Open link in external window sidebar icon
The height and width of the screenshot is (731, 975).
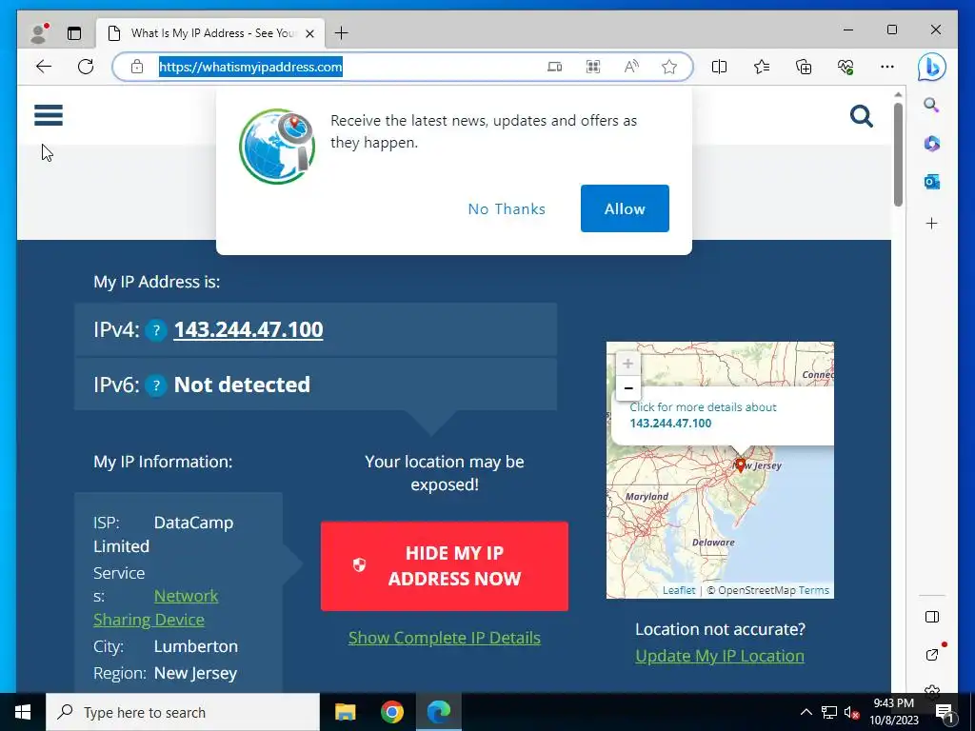pos(931,654)
